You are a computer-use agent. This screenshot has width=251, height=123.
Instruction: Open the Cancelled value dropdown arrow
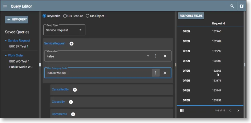point(148,56)
